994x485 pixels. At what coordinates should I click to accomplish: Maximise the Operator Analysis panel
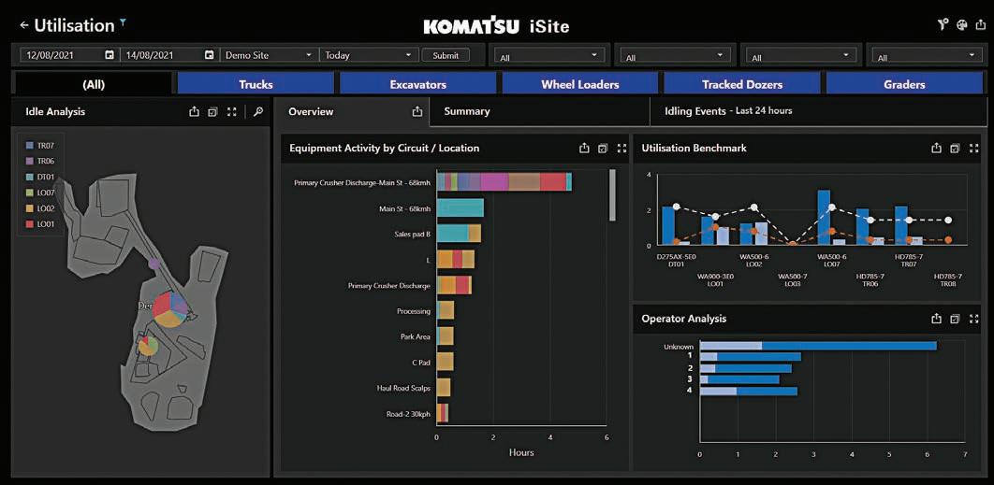[973, 319]
